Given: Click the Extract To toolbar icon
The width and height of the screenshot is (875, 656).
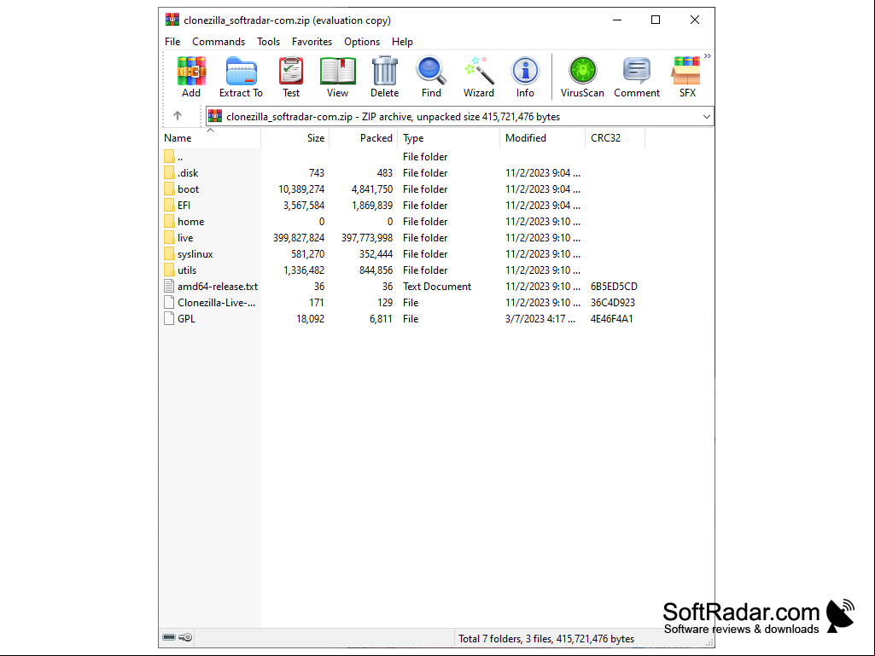Looking at the screenshot, I should coord(241,71).
